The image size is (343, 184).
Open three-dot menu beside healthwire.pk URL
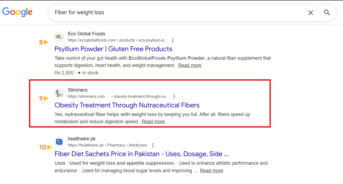tap(153, 145)
